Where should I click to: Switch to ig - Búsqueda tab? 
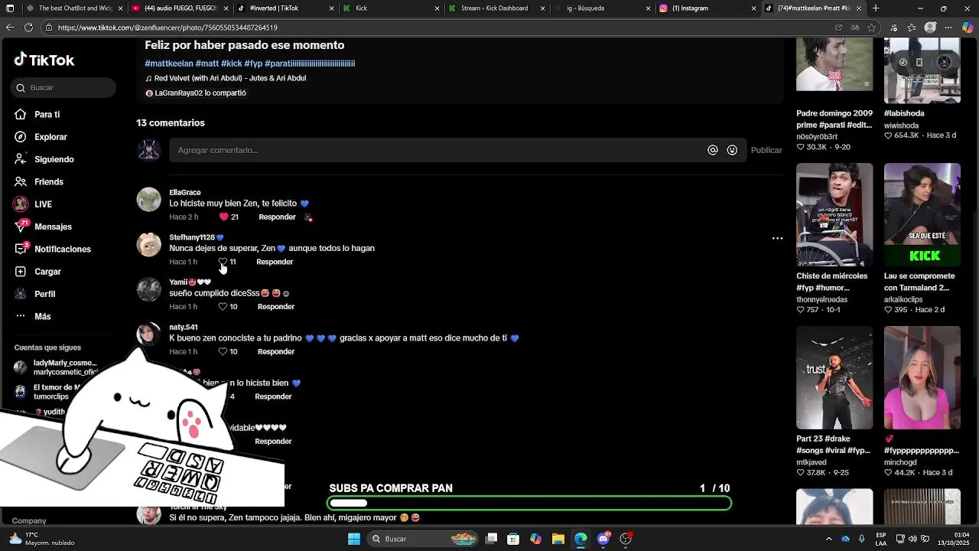tap(603, 8)
